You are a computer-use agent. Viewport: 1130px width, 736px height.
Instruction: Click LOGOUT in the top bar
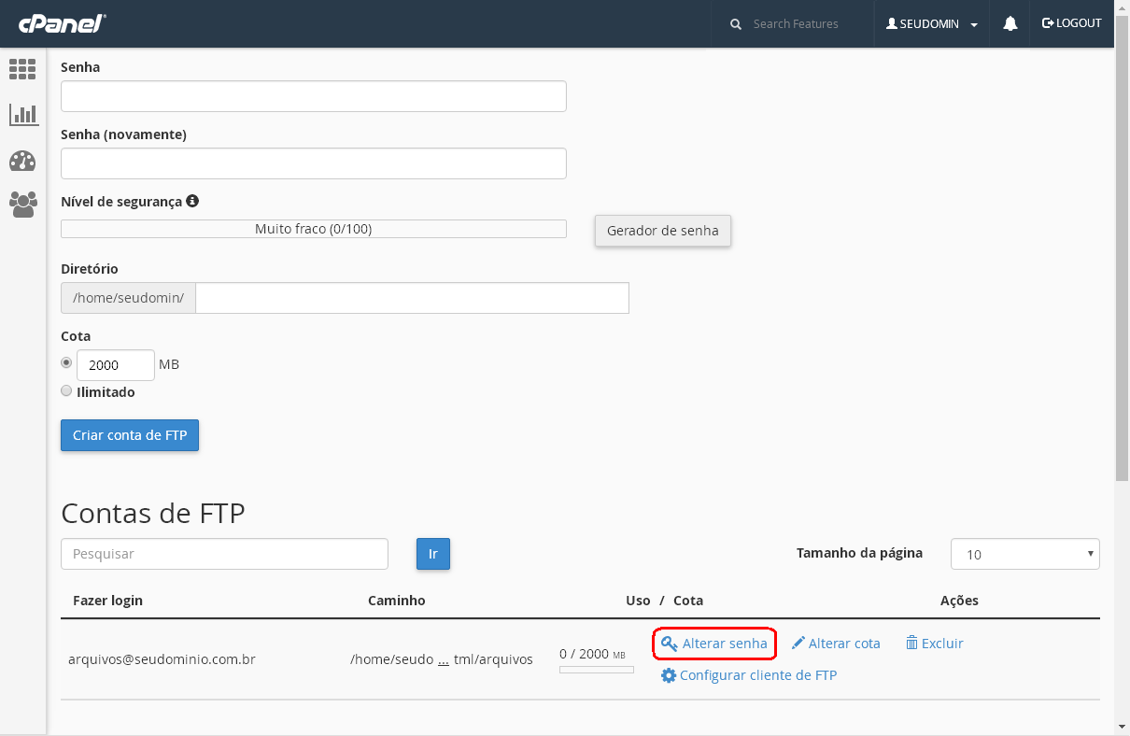point(1071,23)
